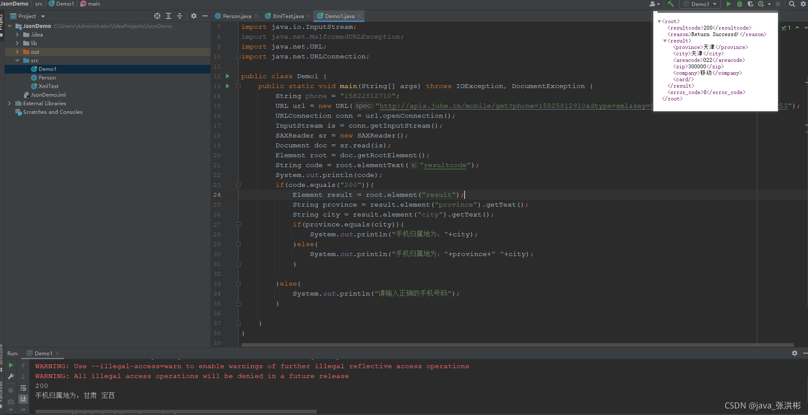The height and width of the screenshot is (415, 808).
Task: Select Demo1 tab in Run panel
Action: click(43, 353)
